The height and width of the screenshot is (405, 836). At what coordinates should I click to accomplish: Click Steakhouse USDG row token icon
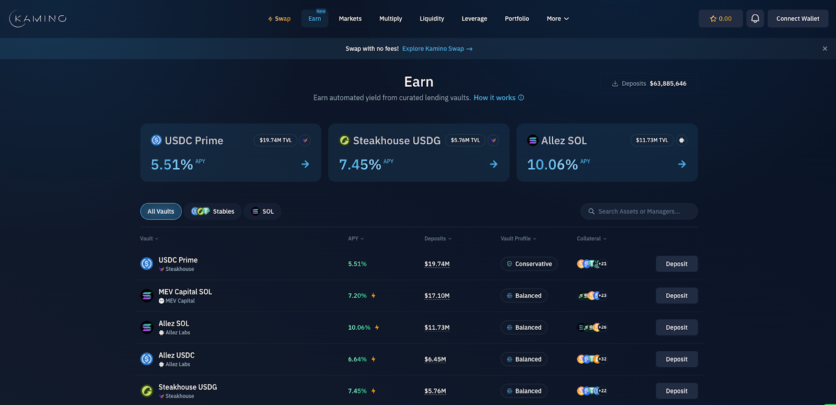(147, 391)
